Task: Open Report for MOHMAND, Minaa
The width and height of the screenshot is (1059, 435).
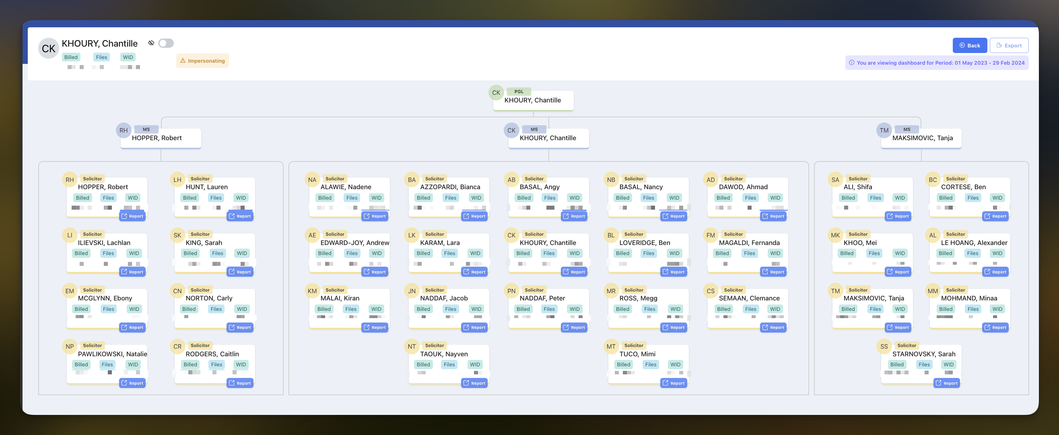Action: pyautogui.click(x=995, y=327)
